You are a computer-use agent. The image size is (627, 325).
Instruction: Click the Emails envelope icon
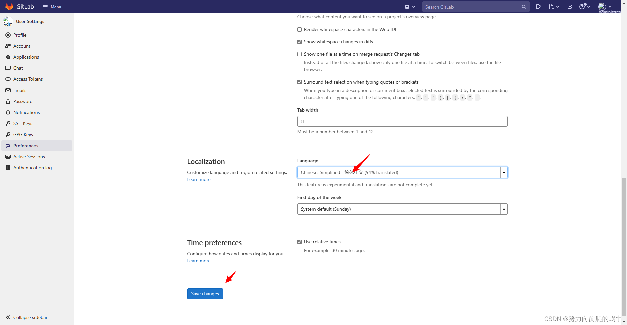pyautogui.click(x=8, y=90)
